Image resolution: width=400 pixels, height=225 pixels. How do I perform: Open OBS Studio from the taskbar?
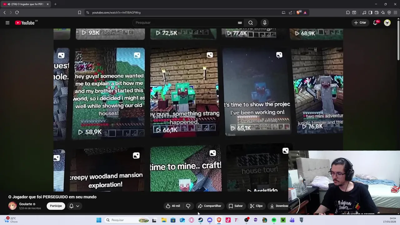click(x=247, y=220)
